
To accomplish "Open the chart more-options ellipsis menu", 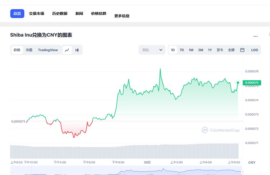I will pyautogui.click(x=256, y=36).
